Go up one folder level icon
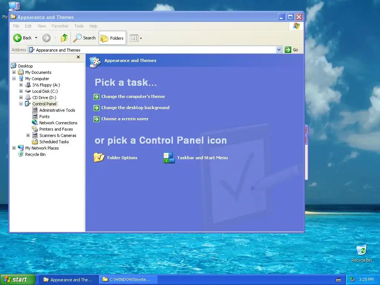 (x=64, y=38)
